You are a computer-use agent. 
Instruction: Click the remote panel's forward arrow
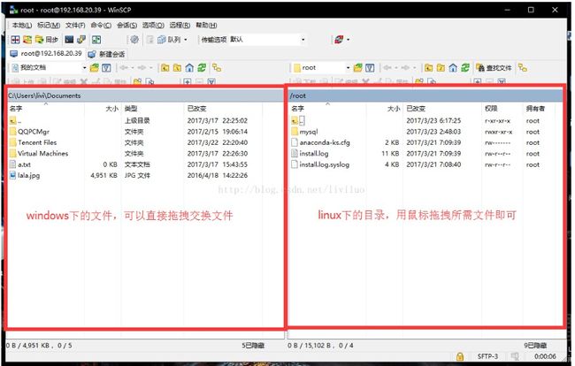pos(405,68)
